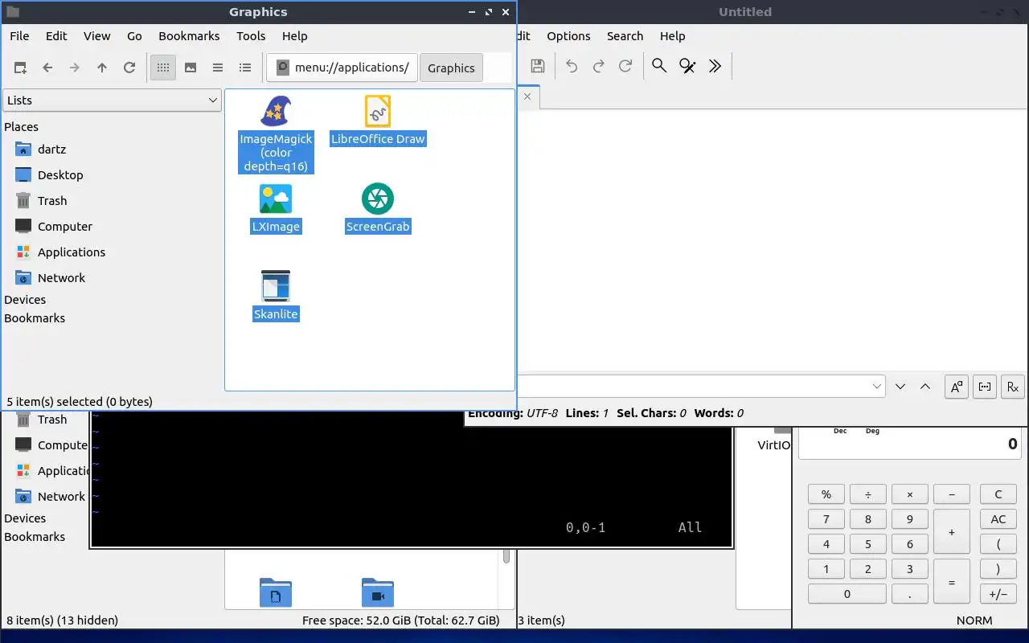Close the Untitled editor tab
1029x643 pixels.
click(x=527, y=96)
